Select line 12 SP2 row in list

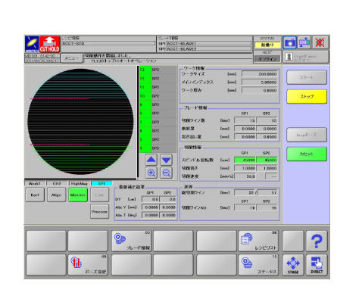158,79
